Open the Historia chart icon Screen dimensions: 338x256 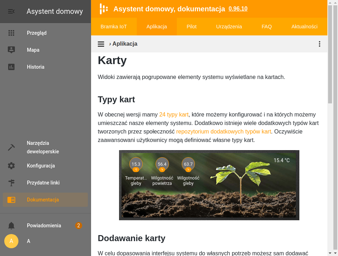pyautogui.click(x=11, y=67)
